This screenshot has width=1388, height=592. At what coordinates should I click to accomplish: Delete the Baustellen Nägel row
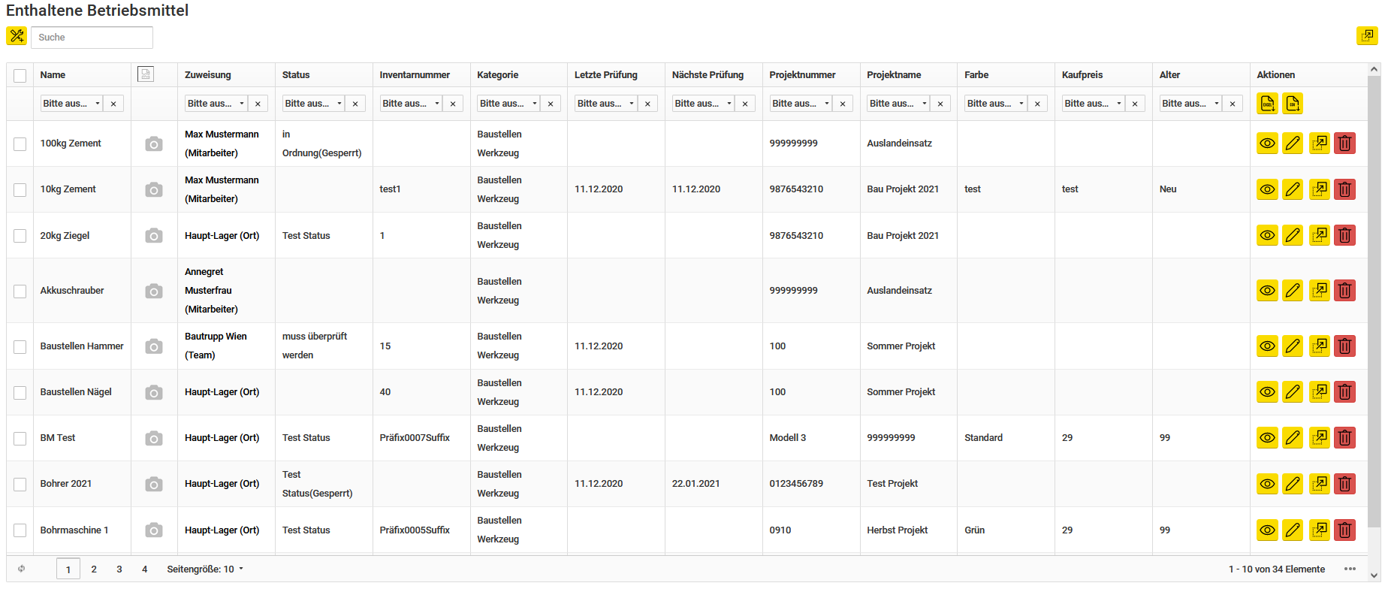click(1345, 391)
